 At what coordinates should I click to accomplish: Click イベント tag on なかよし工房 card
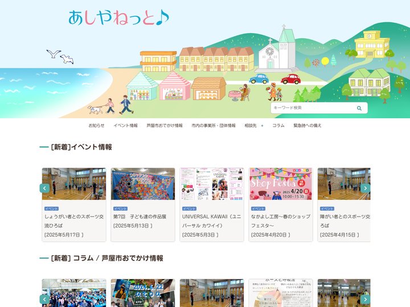258,209
